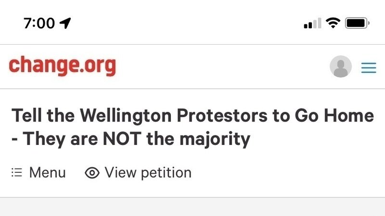Tap the gray area below the petition header
Screen dimensions: 385x216
pos(192,207)
